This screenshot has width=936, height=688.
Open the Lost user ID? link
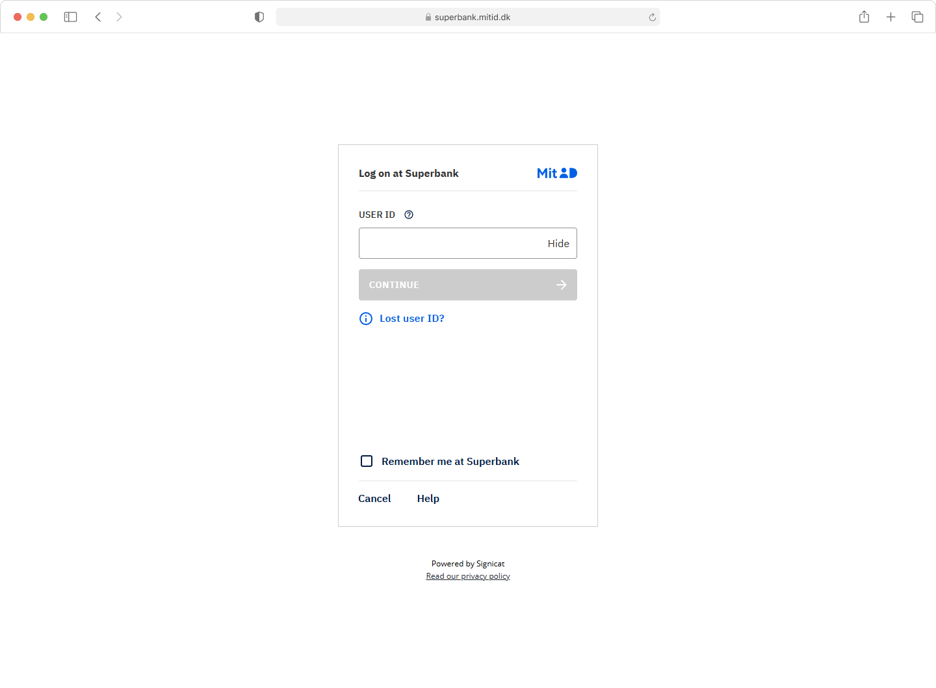(x=412, y=319)
